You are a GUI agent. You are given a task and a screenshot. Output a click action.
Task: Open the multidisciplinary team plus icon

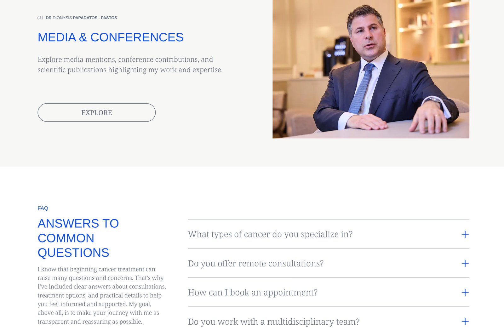[465, 322]
